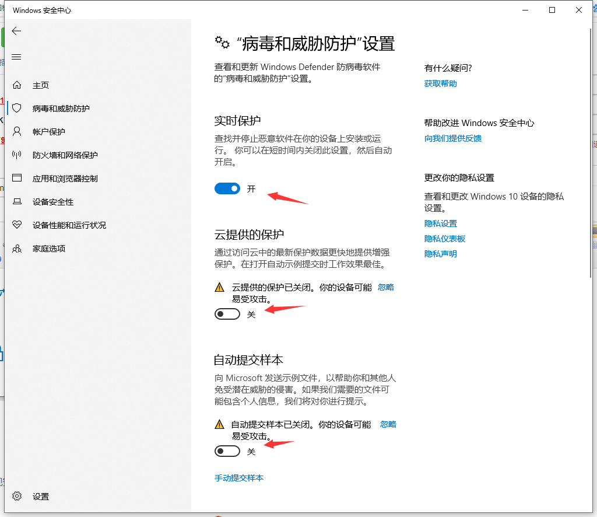Image resolution: width=597 pixels, height=517 pixels.
Task: Select the device security laptop icon
Action: (17, 202)
